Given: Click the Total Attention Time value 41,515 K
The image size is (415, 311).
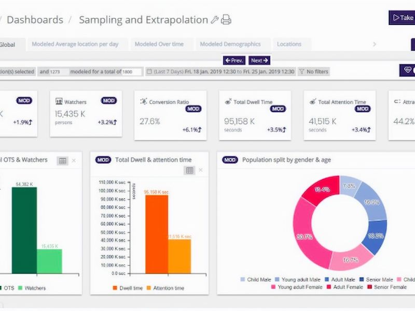Looking at the screenshot, I should (322, 121).
